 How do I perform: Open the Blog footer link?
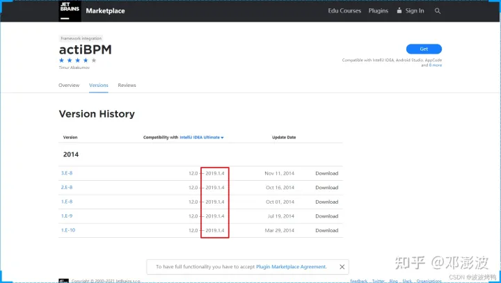393,281
